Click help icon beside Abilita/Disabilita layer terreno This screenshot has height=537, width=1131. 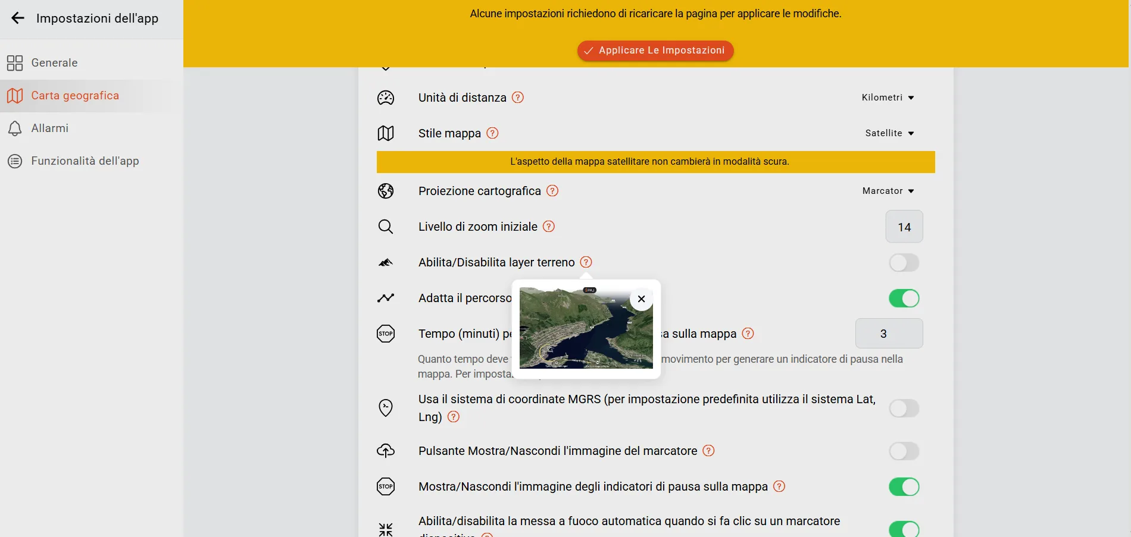tap(586, 262)
